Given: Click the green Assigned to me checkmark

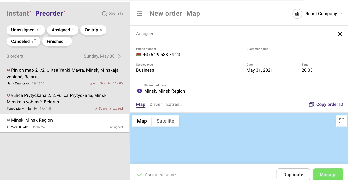Looking at the screenshot, I should point(140,175).
